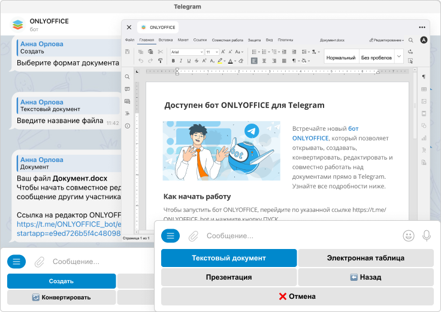Toggle Align right paragraph alignment
441x312 pixels.
[x=274, y=61]
